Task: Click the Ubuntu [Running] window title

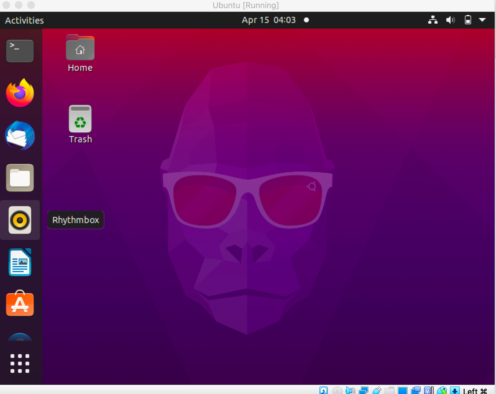Action: (x=246, y=5)
